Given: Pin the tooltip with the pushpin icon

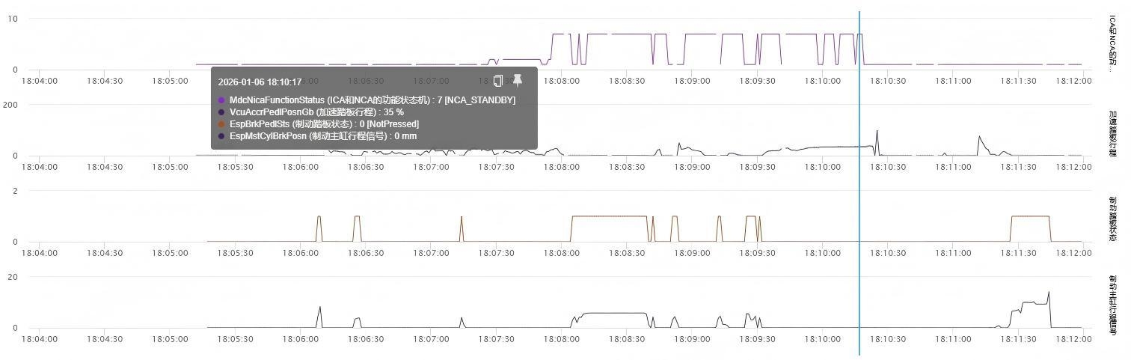Looking at the screenshot, I should [x=517, y=81].
